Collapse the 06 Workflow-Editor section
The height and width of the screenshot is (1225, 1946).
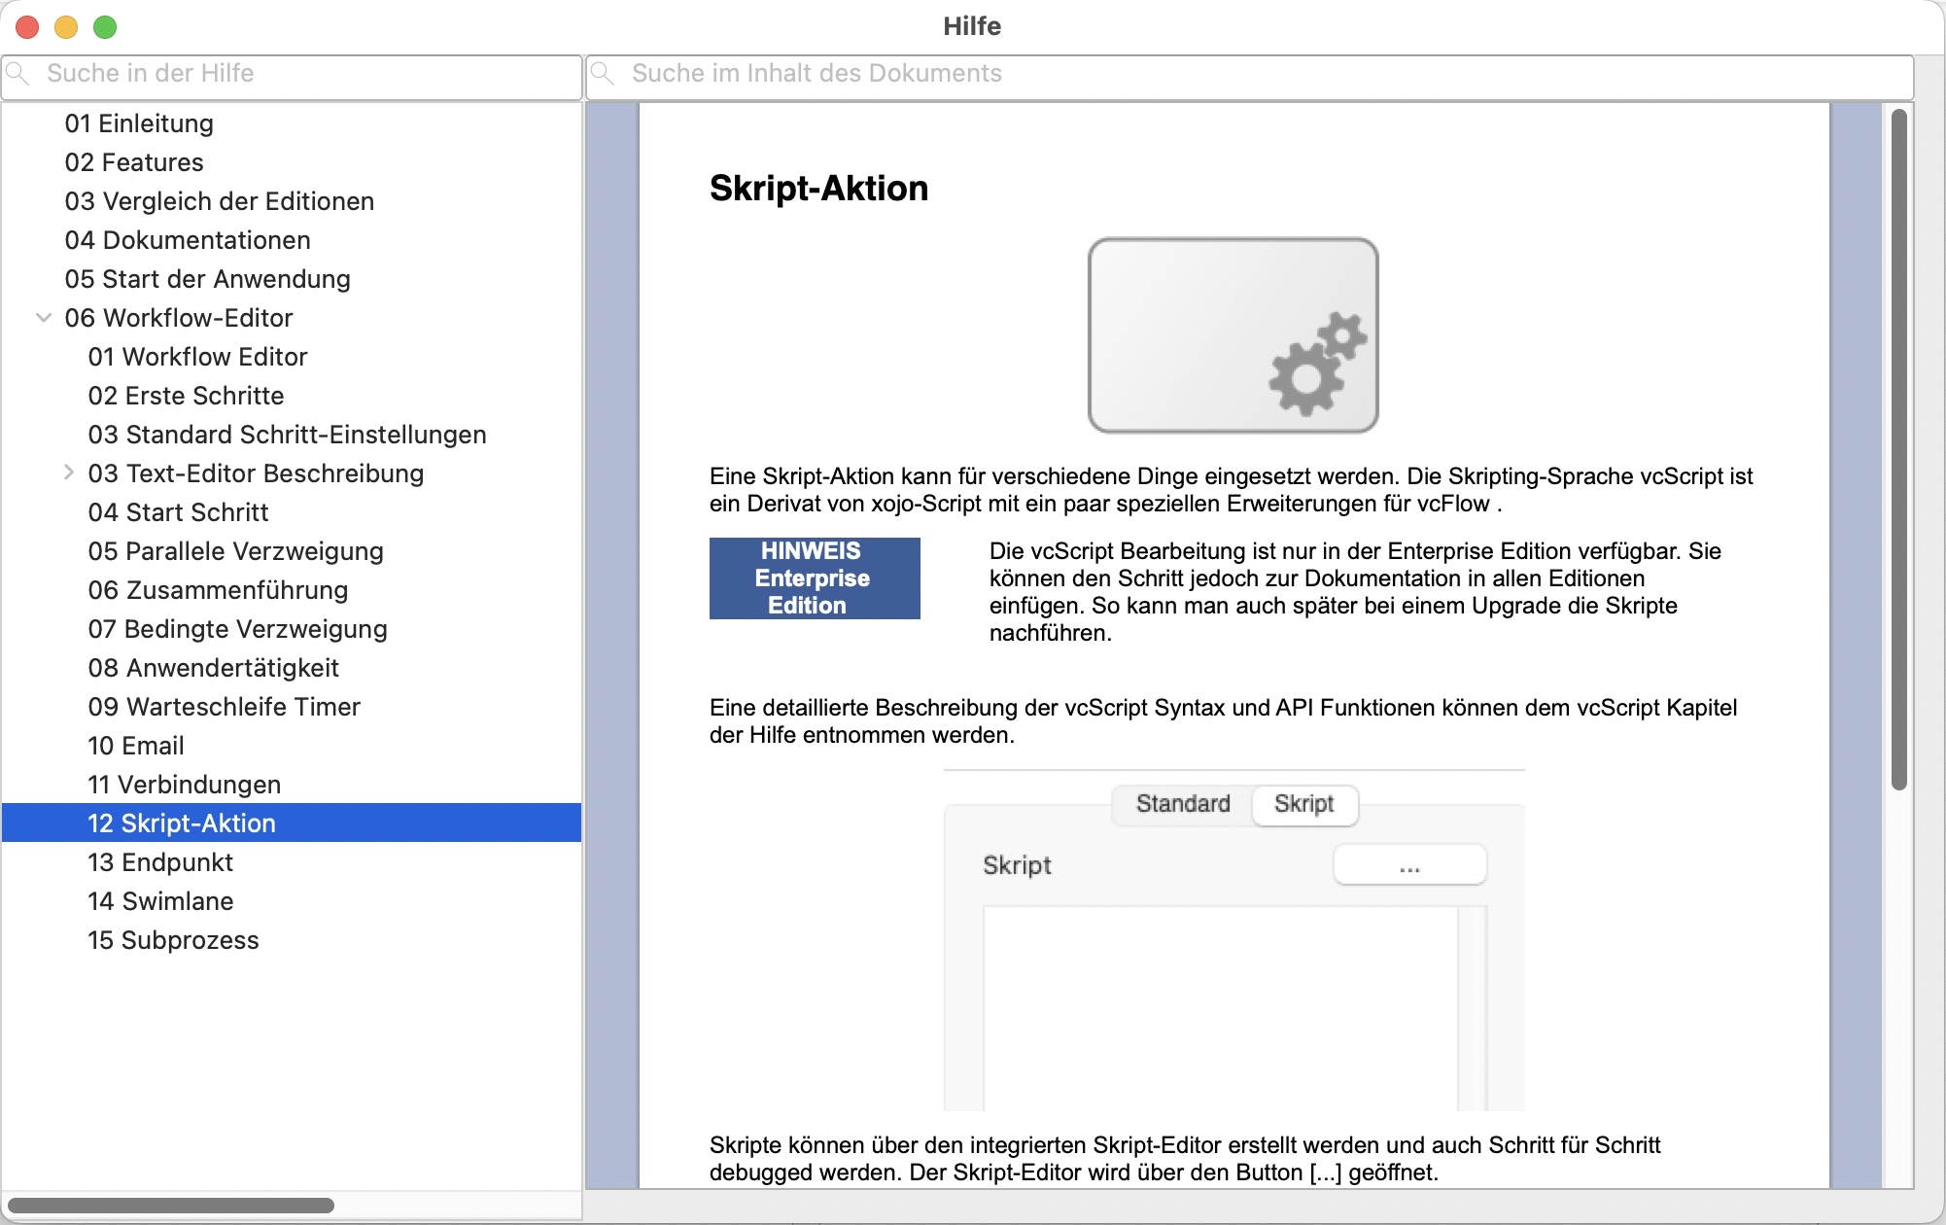tap(44, 318)
